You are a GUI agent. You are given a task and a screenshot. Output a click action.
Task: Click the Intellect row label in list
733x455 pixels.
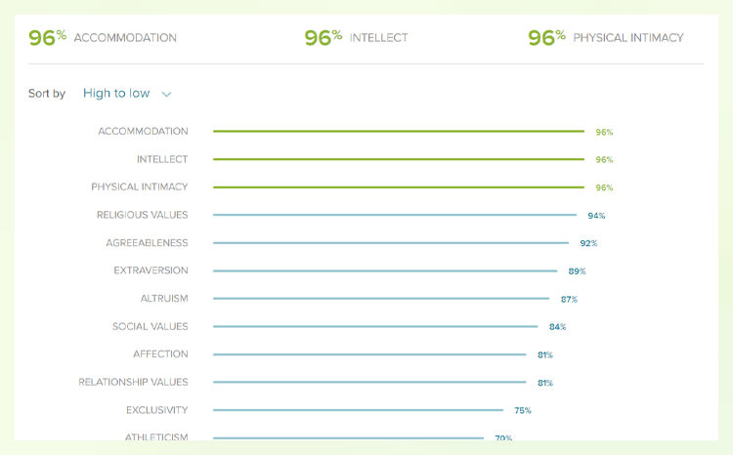pyautogui.click(x=162, y=159)
